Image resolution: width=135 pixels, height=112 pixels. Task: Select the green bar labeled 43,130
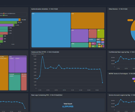coord(8,23)
